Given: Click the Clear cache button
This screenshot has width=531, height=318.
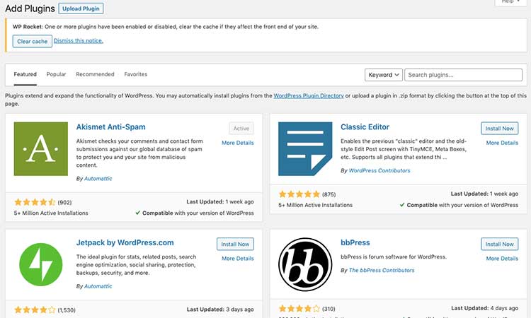Looking at the screenshot, I should tap(32, 41).
